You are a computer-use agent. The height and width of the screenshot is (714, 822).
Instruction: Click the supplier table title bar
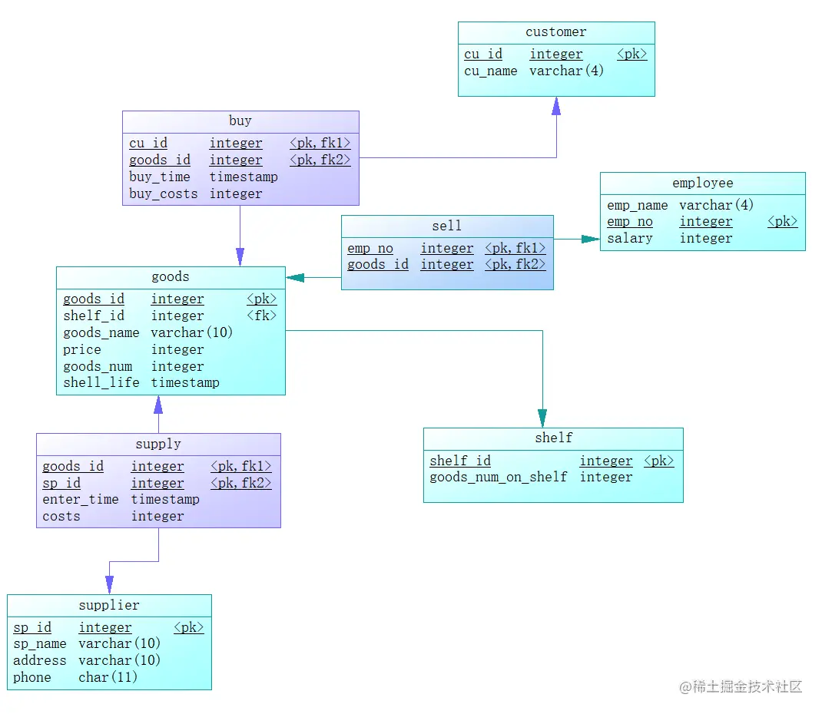point(108,605)
